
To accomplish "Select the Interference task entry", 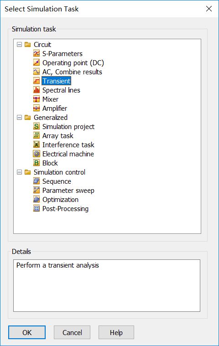I will (68, 145).
